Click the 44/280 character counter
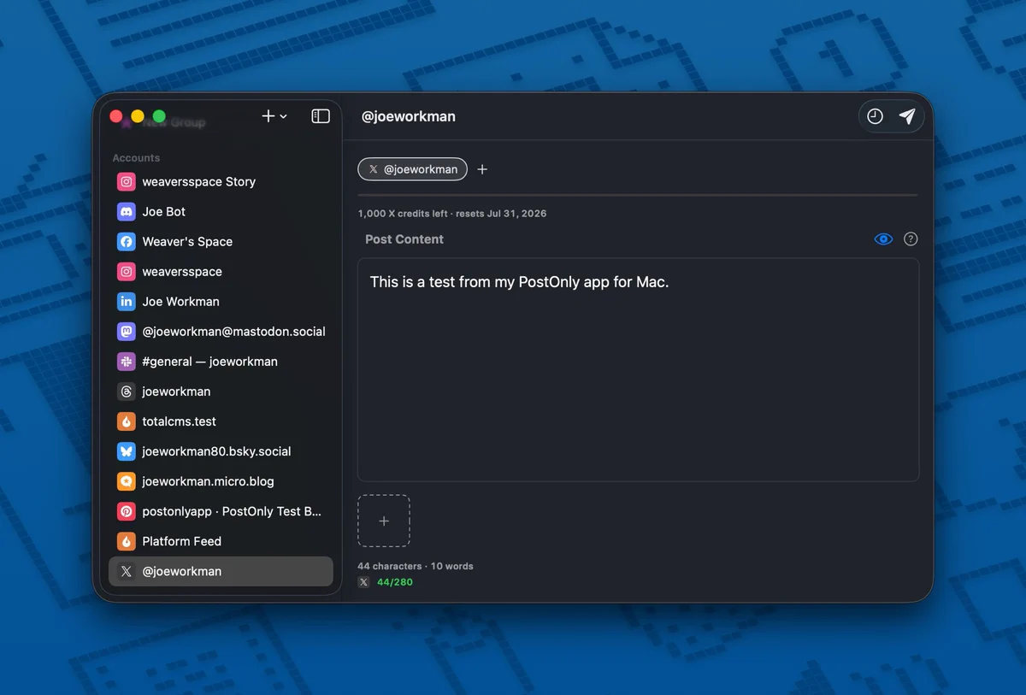Image resolution: width=1026 pixels, height=695 pixels. [x=395, y=582]
